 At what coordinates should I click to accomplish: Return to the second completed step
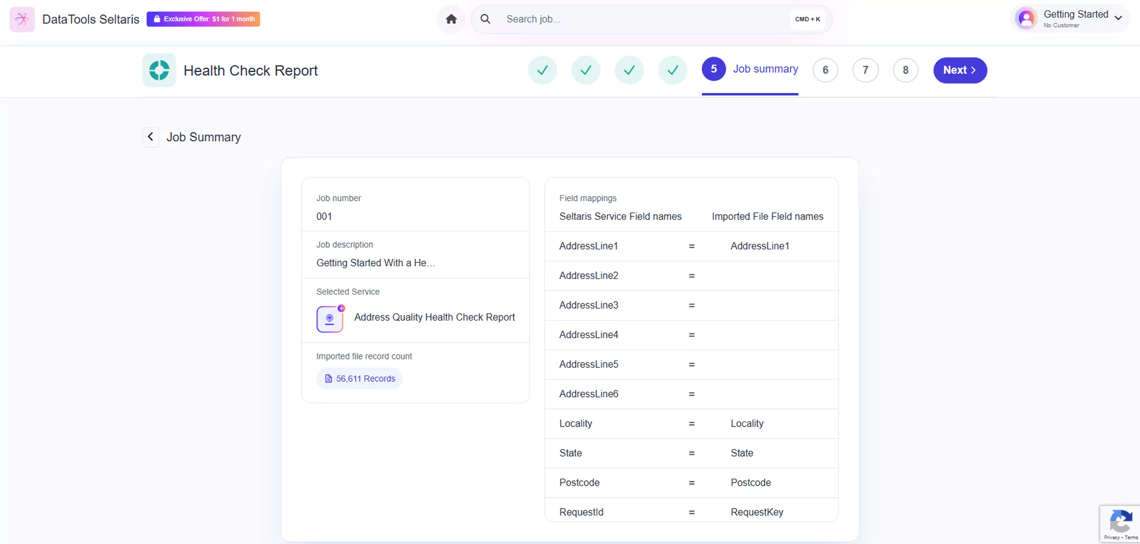pos(586,70)
